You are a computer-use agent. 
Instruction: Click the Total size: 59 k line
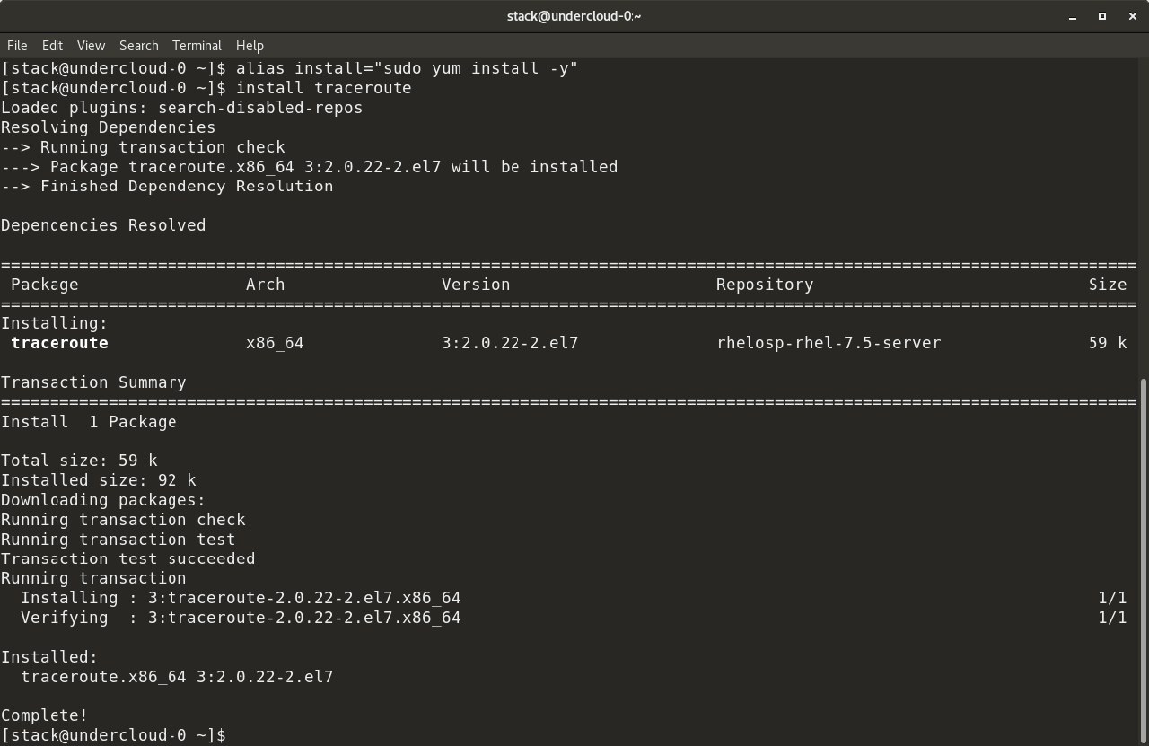point(77,460)
